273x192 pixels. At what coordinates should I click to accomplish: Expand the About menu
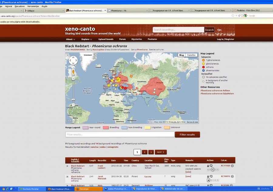click(70, 39)
